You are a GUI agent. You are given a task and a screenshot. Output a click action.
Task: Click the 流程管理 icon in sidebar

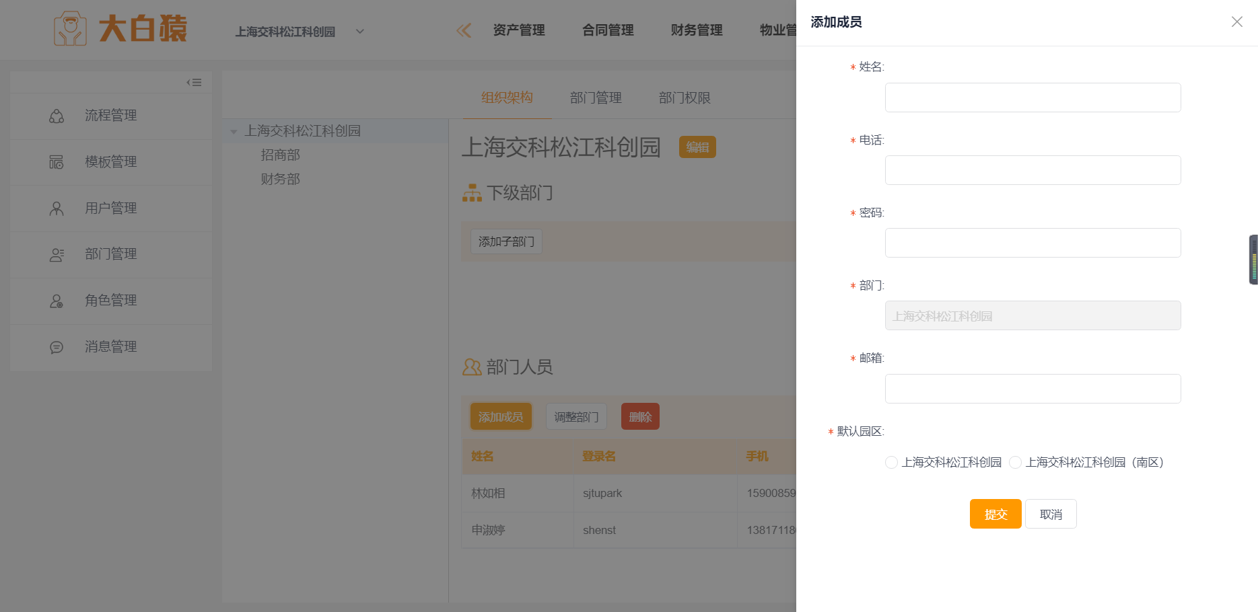click(x=57, y=116)
